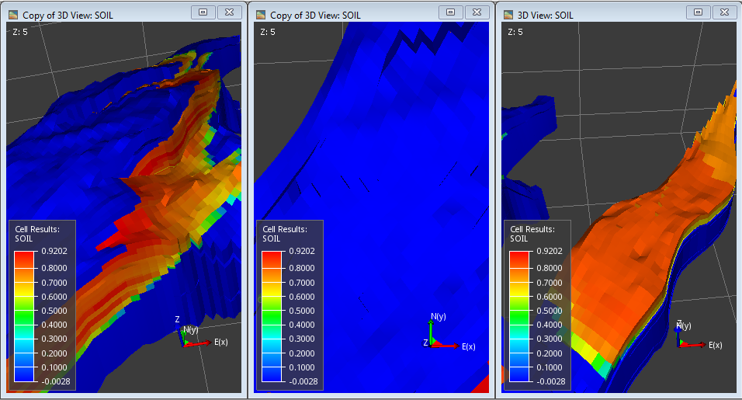The width and height of the screenshot is (742, 400).
Task: Click the window icon of left Copy of 3D View
Action: pos(13,16)
